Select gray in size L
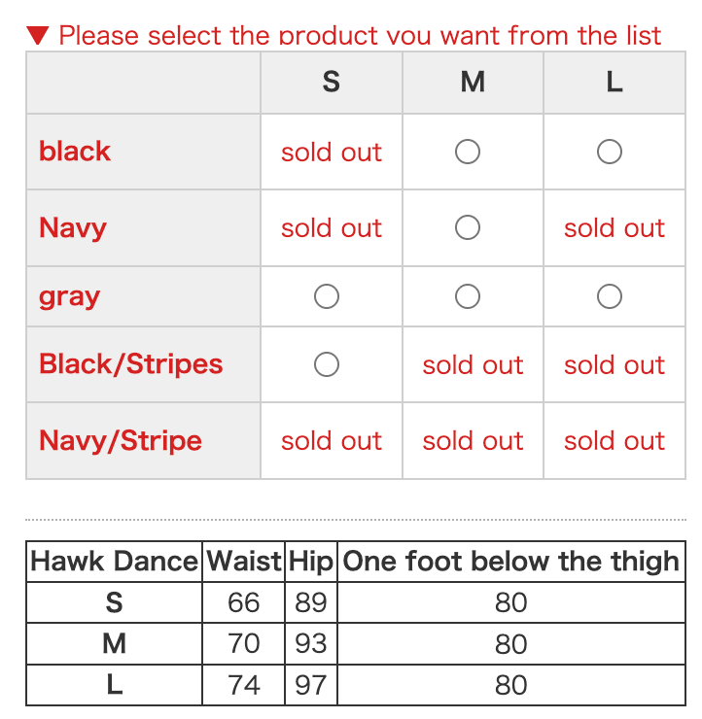This screenshot has height=719, width=702. tap(610, 296)
